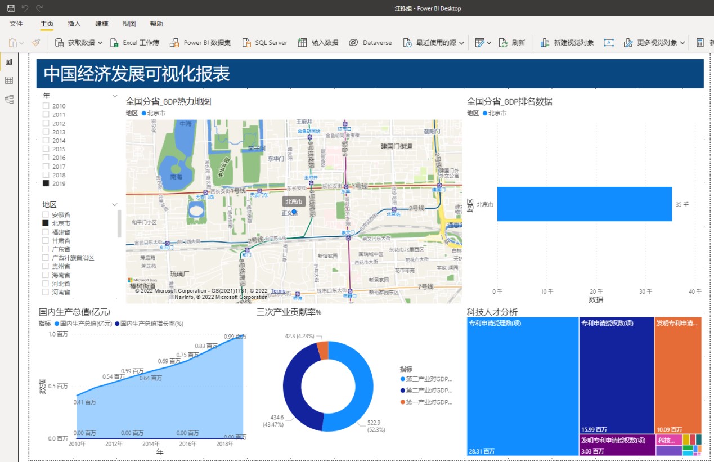Click the 刷新 refresh button
The height and width of the screenshot is (462, 714).
(x=512, y=43)
